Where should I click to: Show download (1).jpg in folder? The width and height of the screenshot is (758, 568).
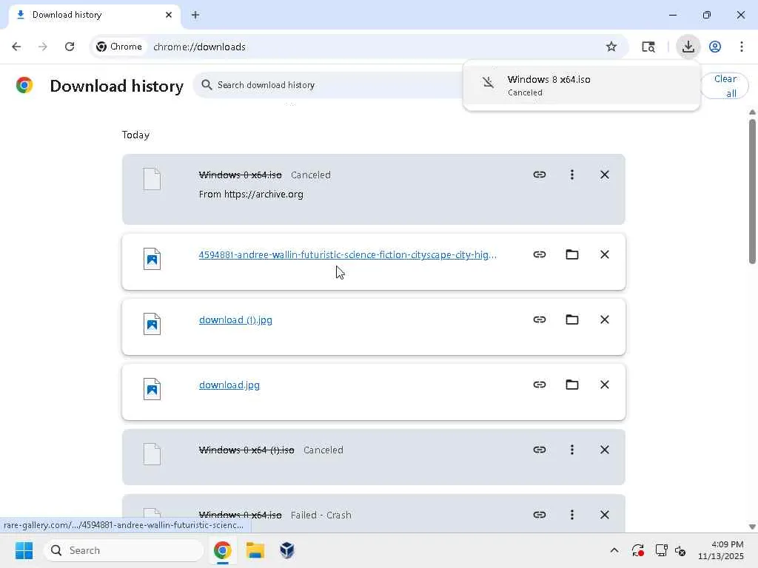(572, 319)
